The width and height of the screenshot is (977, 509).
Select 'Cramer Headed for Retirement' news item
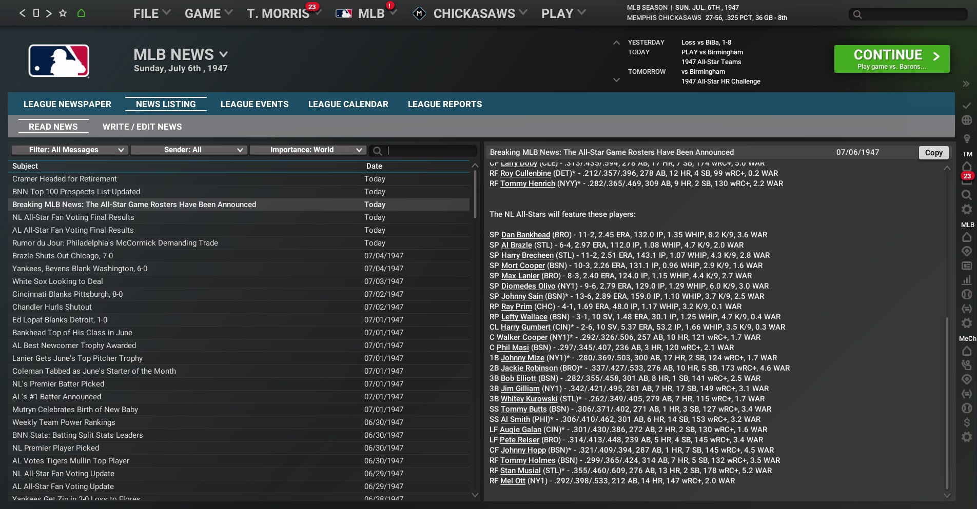tap(239, 179)
